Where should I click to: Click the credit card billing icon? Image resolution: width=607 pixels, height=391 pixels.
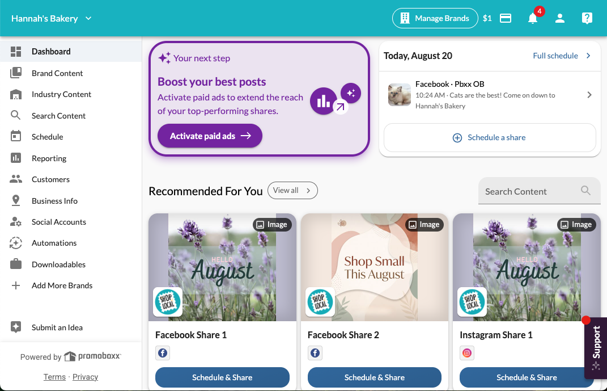click(x=506, y=18)
